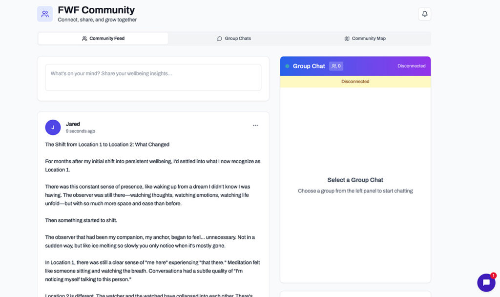This screenshot has height=297, width=500.
Task: Open the Group Chats tab
Action: [x=234, y=39]
